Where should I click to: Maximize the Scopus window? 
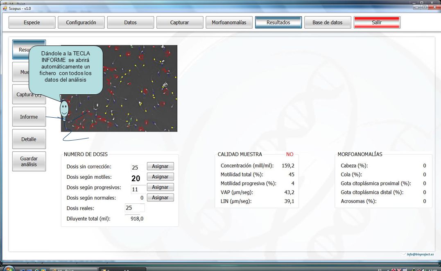point(424,7)
